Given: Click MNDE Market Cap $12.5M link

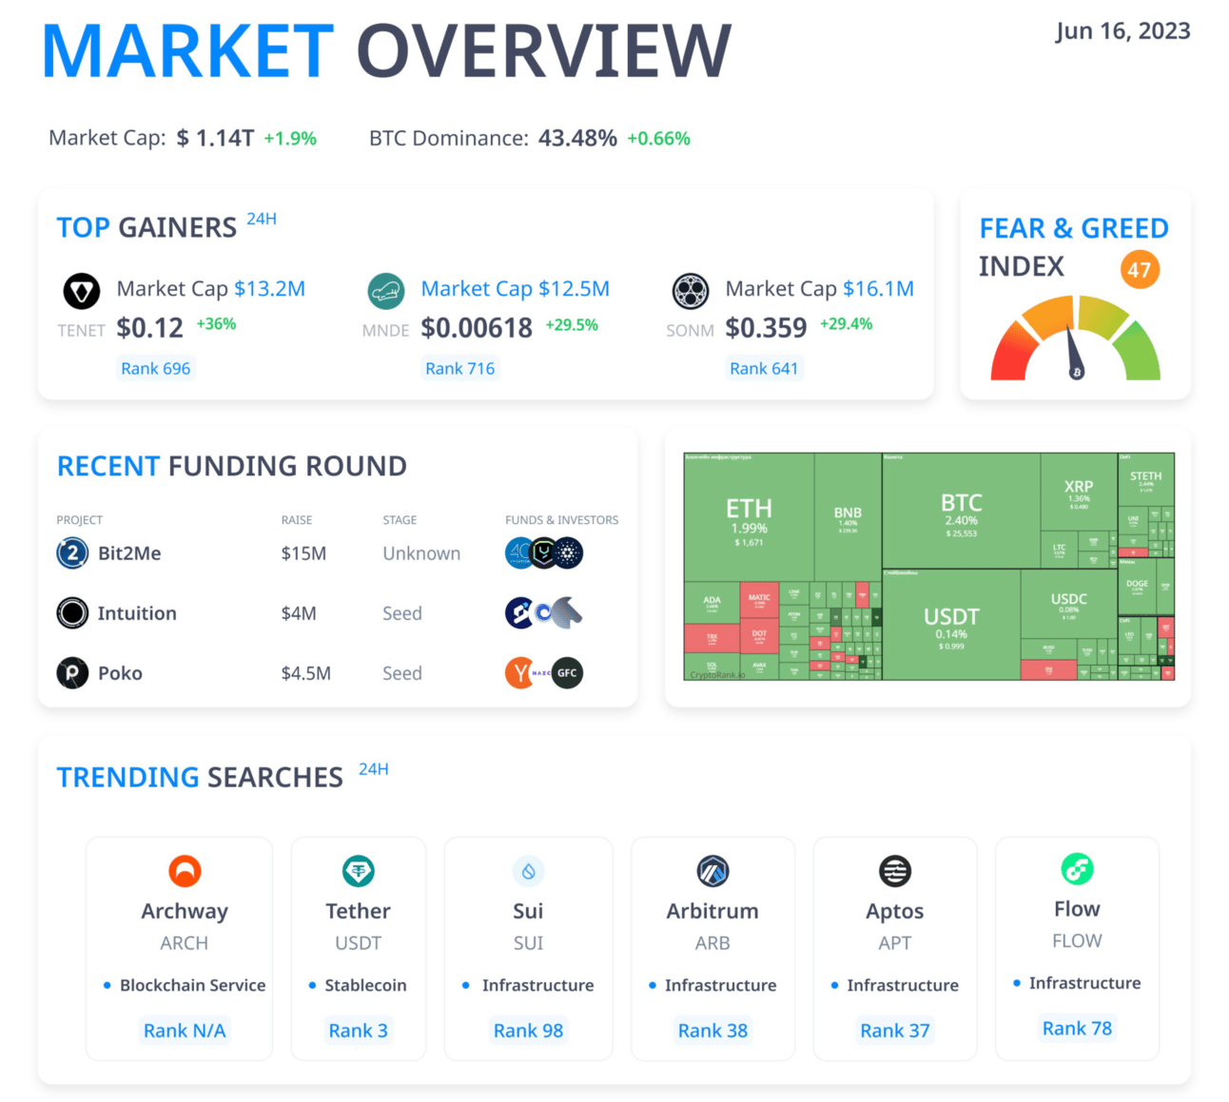Looking at the screenshot, I should point(516,289).
